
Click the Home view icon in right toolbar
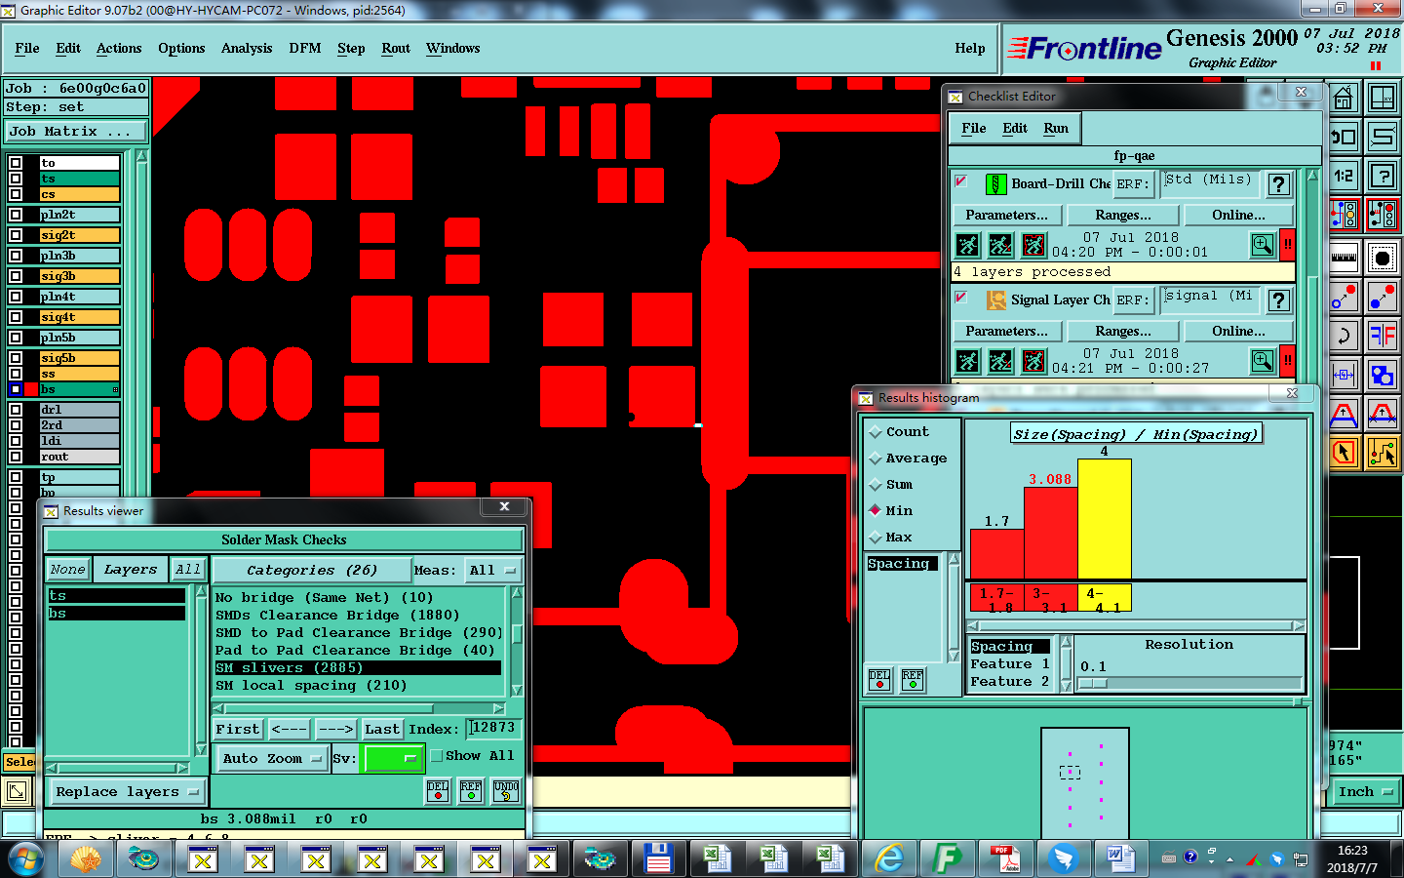click(x=1344, y=99)
